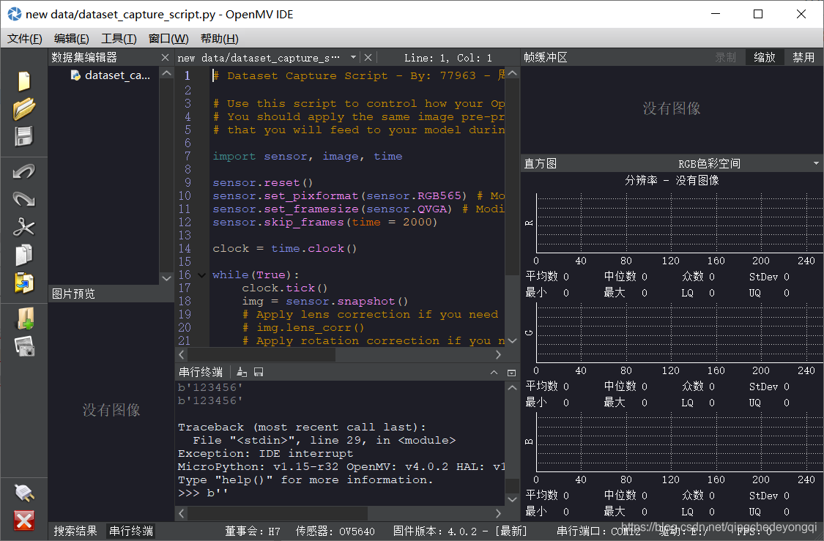The image size is (824, 541).
Task: Save serial terminal output to file
Action: [x=259, y=372]
